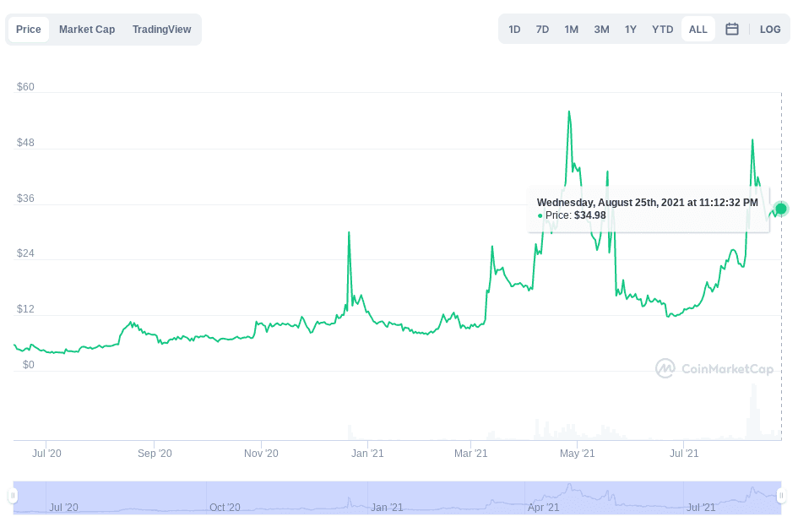Show the 3M time range

601,29
